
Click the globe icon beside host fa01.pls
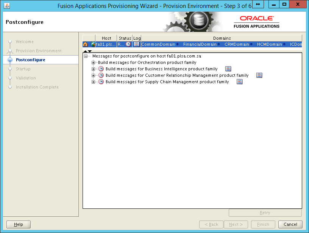pyautogui.click(x=93, y=44)
